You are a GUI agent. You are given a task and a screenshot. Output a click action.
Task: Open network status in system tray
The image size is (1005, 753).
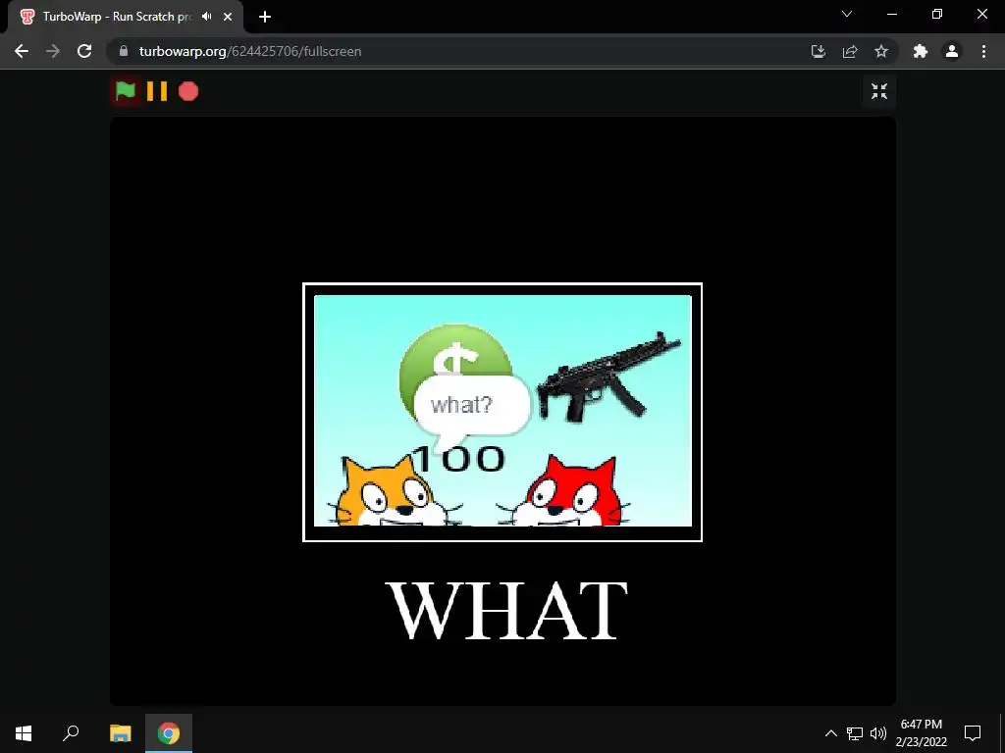pos(855,733)
